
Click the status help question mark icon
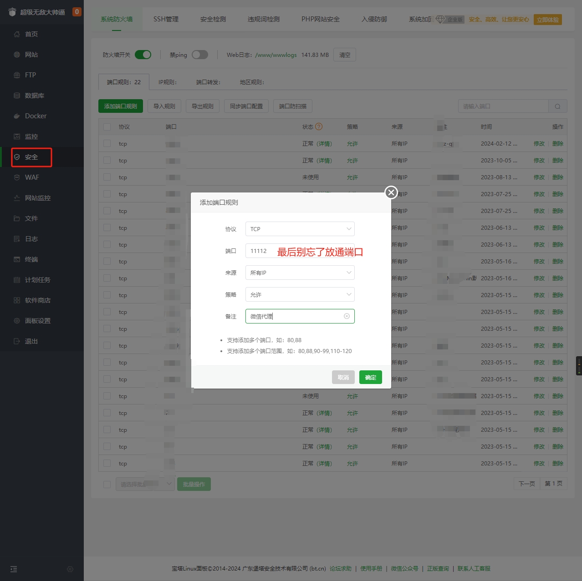click(x=319, y=127)
